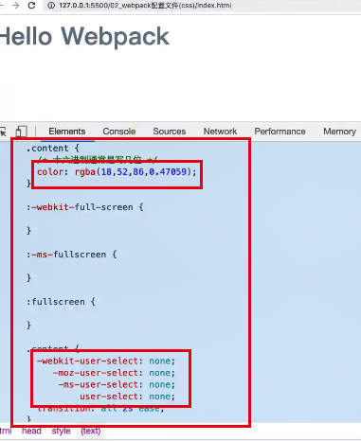361x441 pixels.
Task: Open the Performance tab
Action: (280, 132)
